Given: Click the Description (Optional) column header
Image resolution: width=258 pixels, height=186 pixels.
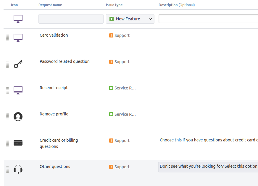Looking at the screenshot, I should click(x=177, y=5).
